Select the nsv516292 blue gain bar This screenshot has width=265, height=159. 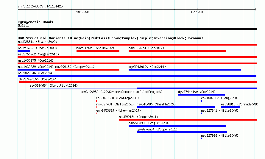click(24, 51)
